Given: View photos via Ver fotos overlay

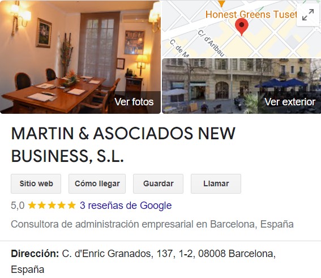Looking at the screenshot, I should 134,102.
